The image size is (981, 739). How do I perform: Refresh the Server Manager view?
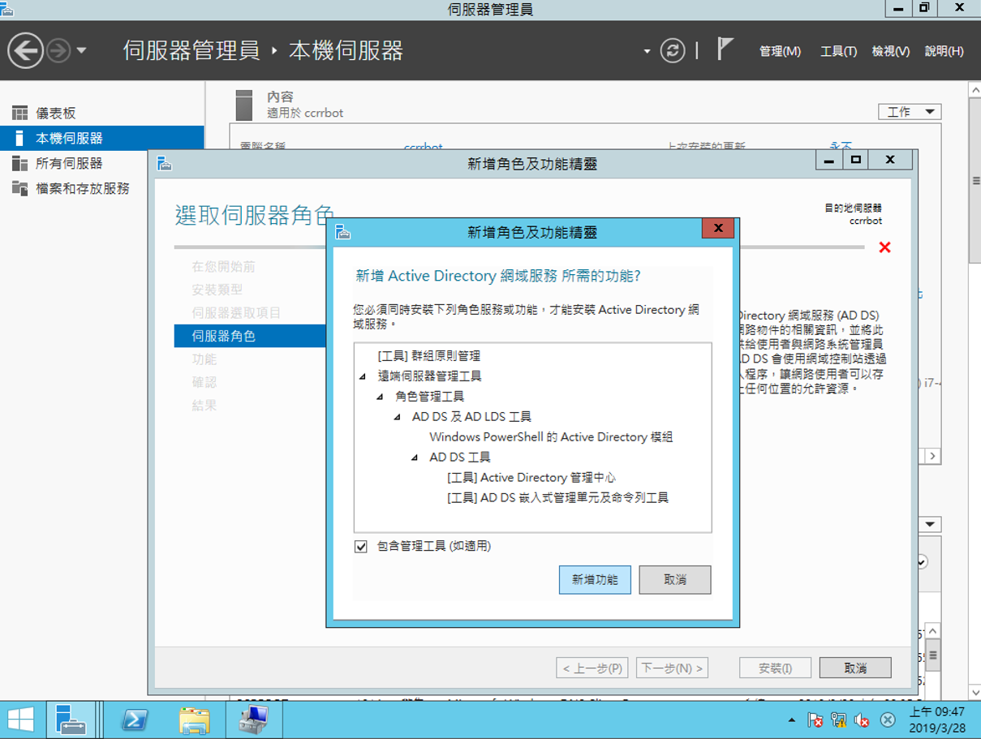[x=673, y=51]
